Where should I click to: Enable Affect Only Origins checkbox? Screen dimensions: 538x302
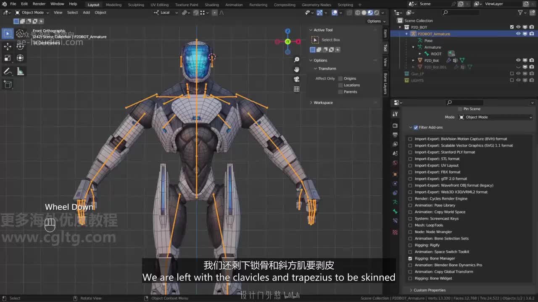point(340,78)
